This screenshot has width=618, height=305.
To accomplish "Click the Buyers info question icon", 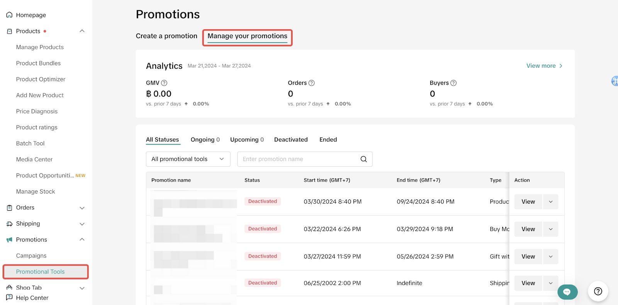I will tap(453, 83).
